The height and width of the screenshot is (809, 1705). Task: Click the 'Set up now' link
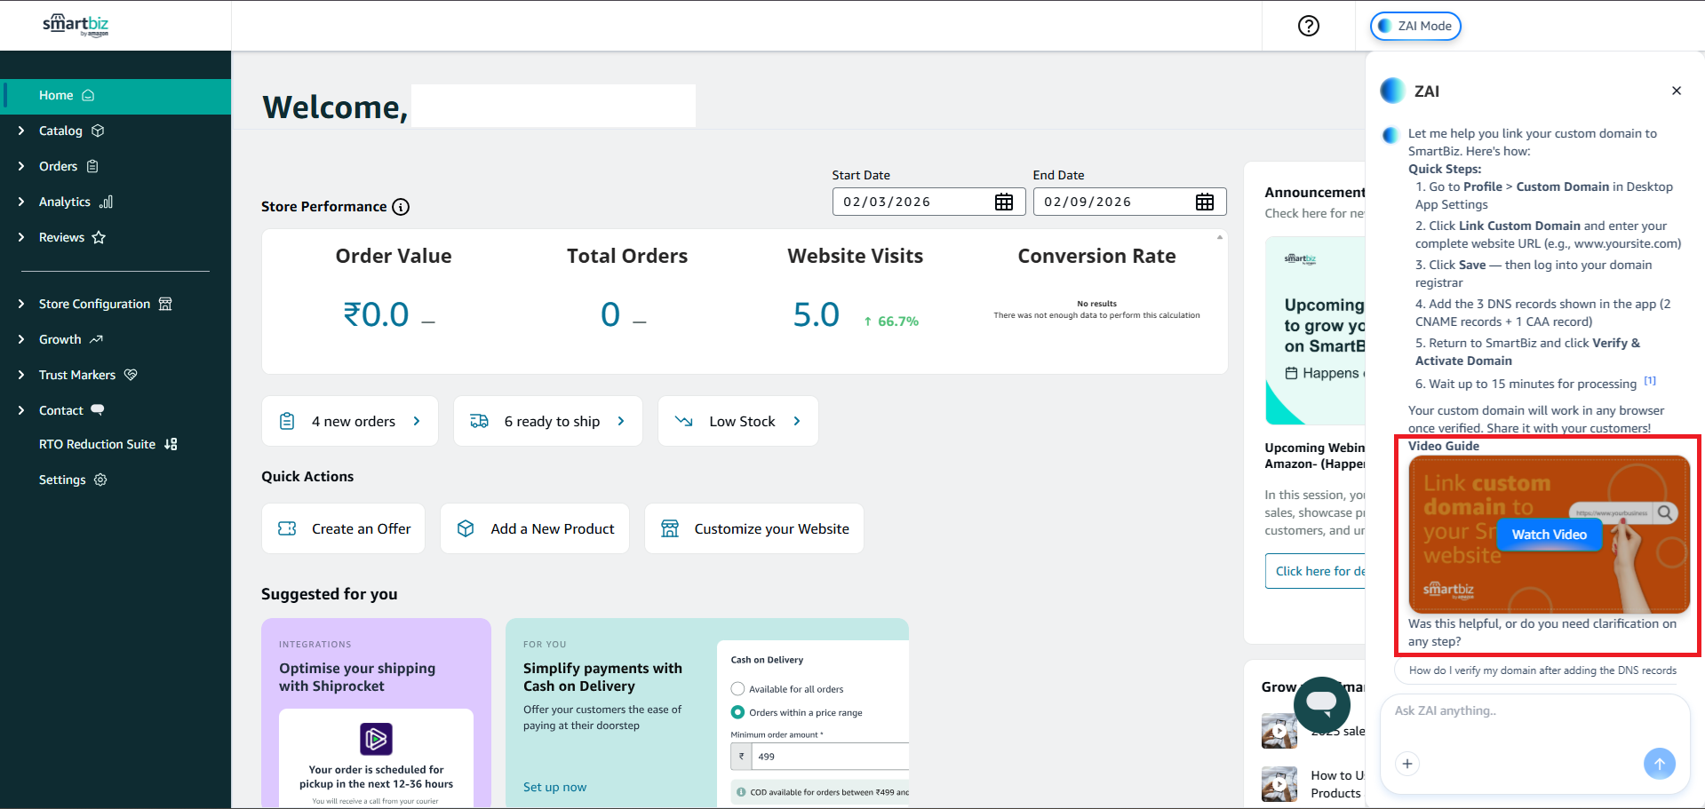click(554, 787)
